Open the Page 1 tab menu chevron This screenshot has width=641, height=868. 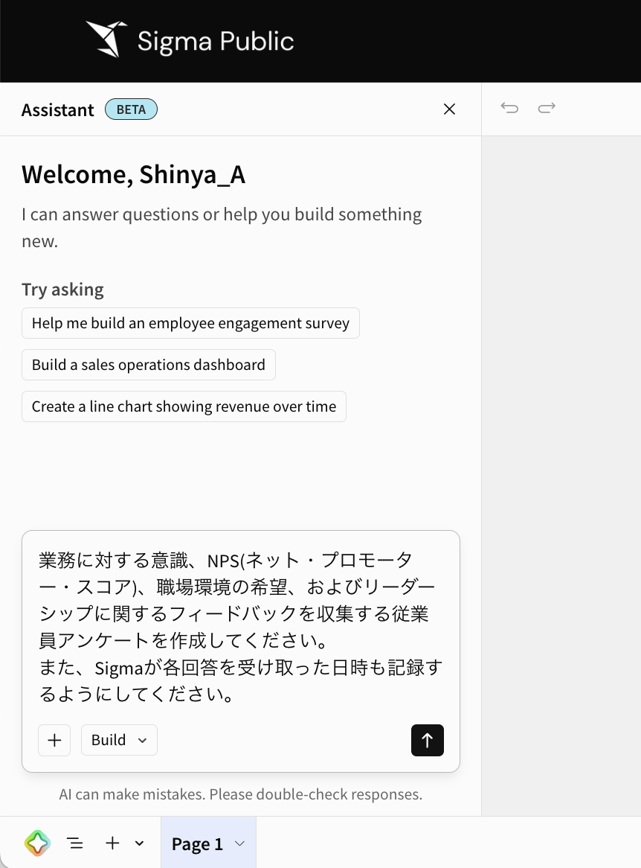tap(239, 843)
